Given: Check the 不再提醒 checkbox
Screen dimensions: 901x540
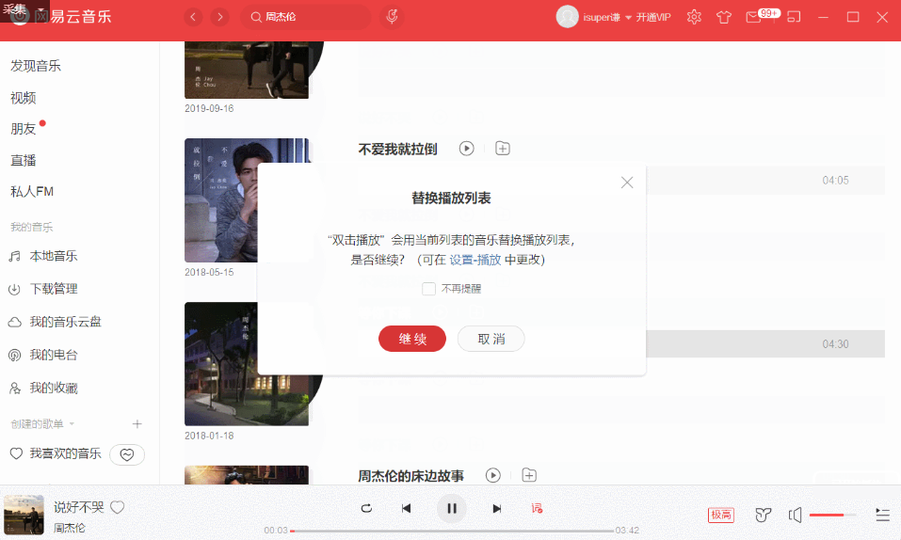Looking at the screenshot, I should tap(428, 289).
